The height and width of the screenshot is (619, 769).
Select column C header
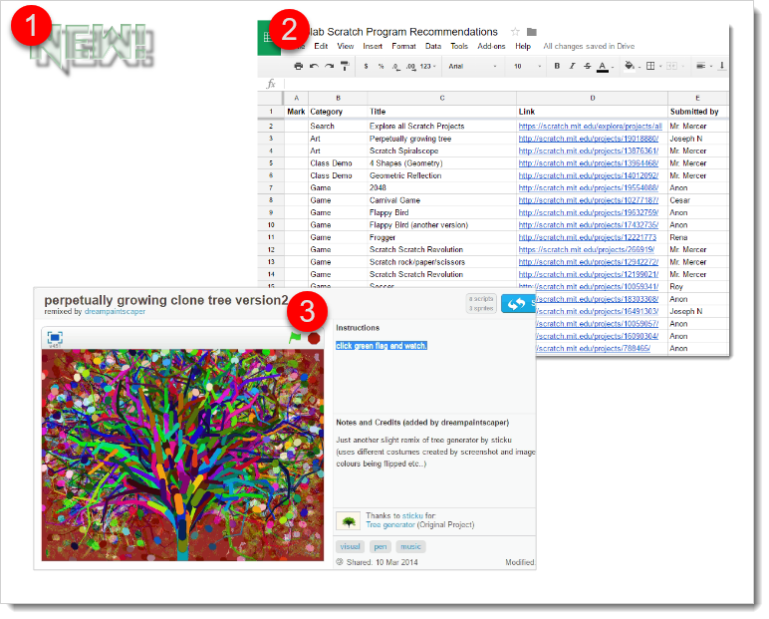pyautogui.click(x=442, y=98)
